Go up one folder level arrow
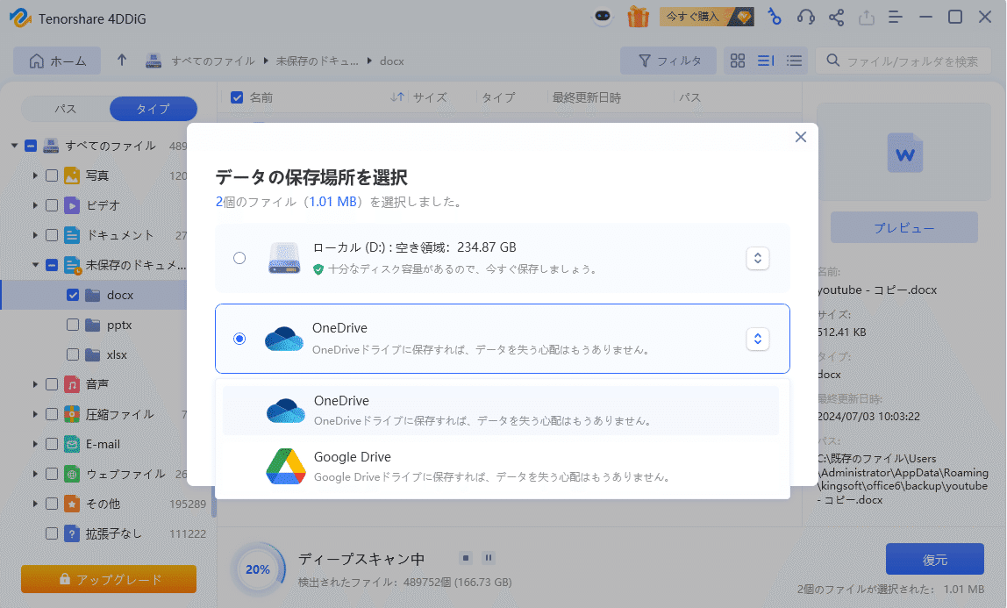The width and height of the screenshot is (1007, 608). [x=121, y=61]
